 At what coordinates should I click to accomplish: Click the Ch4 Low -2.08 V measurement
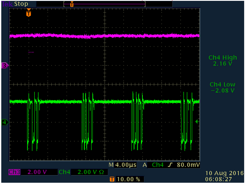coord(223,87)
